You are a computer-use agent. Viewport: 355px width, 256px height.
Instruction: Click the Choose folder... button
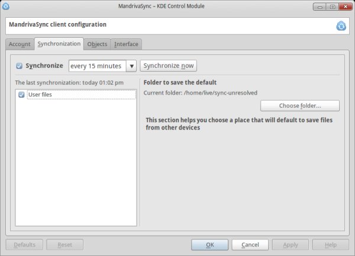coord(300,106)
